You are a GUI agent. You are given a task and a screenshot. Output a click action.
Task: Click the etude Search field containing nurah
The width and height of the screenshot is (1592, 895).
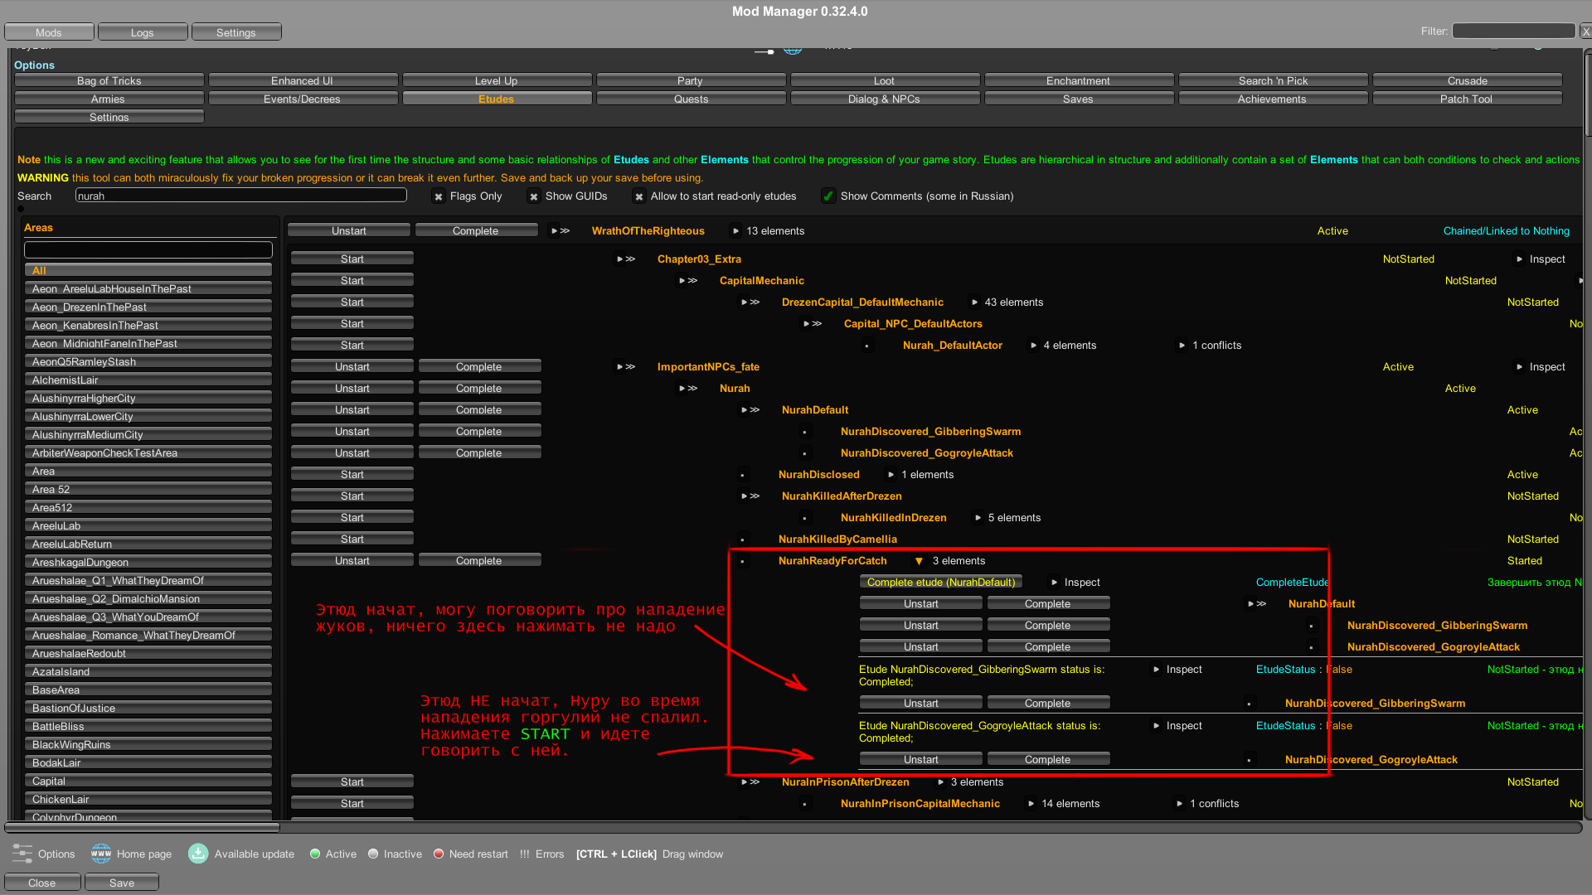240,196
